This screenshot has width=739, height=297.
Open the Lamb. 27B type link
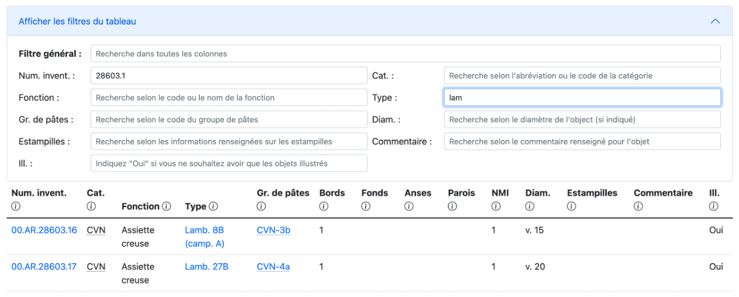pos(206,266)
